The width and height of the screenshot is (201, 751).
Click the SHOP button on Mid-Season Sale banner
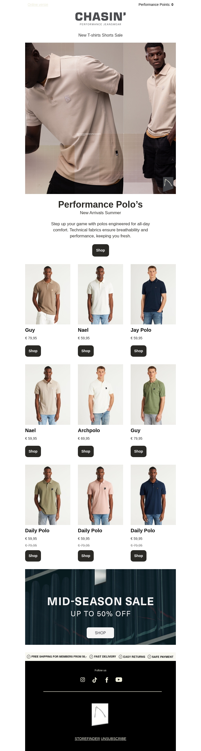100,633
